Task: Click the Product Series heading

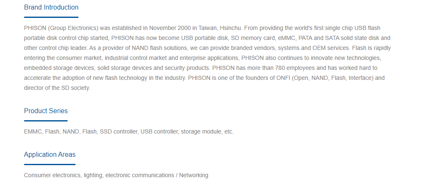Action: click(x=45, y=111)
